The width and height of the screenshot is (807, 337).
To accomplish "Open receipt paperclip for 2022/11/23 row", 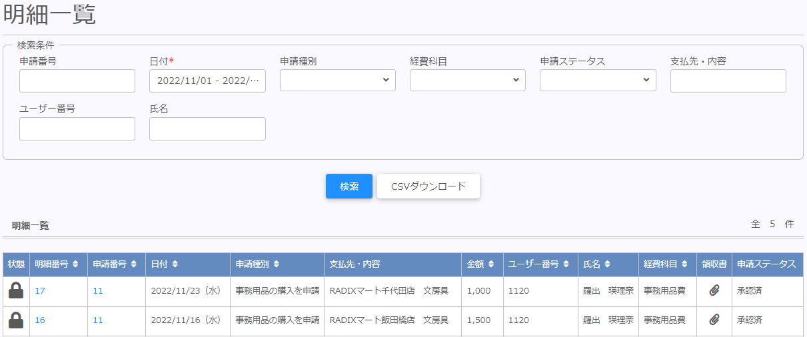I will pos(714,291).
